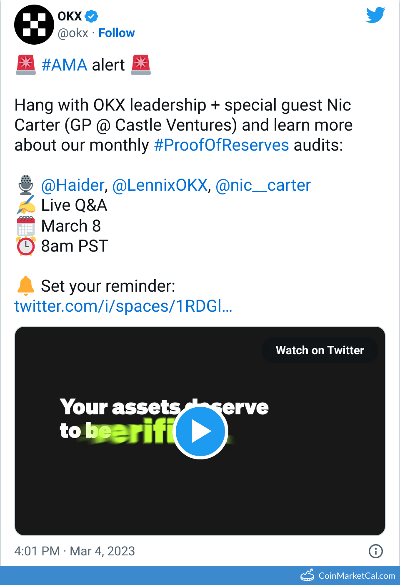Screen dimensions: 400x585
Task: Open the #AMA hashtag
Action: (64, 65)
